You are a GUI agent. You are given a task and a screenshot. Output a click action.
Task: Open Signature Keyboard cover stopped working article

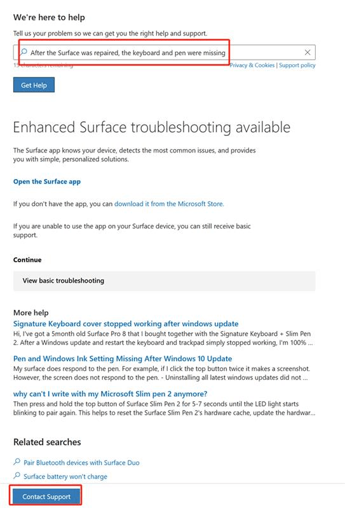126,324
